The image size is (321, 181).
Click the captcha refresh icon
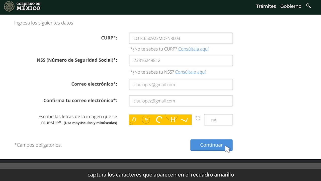point(198,119)
